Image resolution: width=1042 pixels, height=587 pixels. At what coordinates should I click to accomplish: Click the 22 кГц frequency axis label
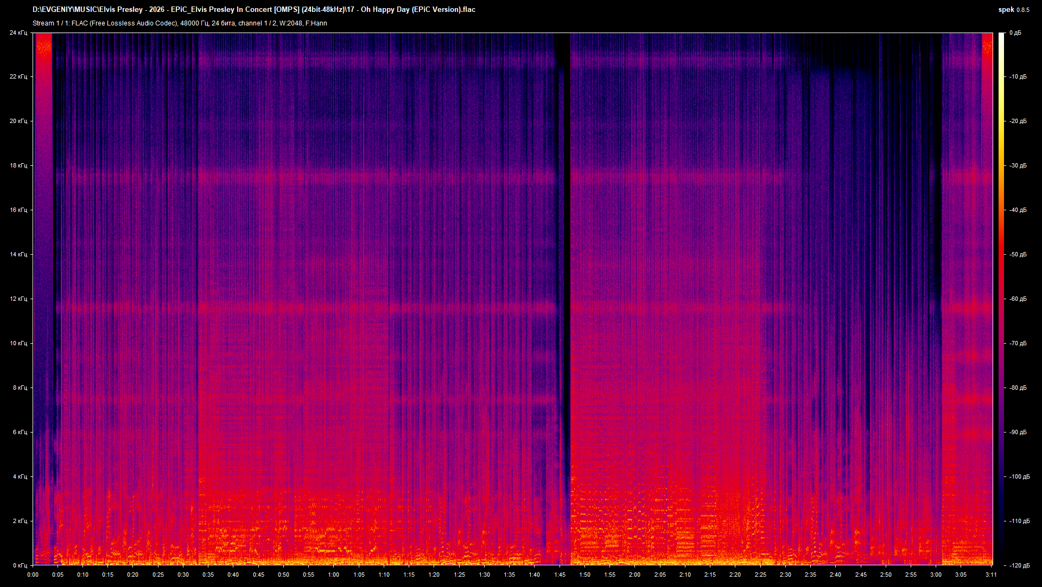(x=18, y=76)
